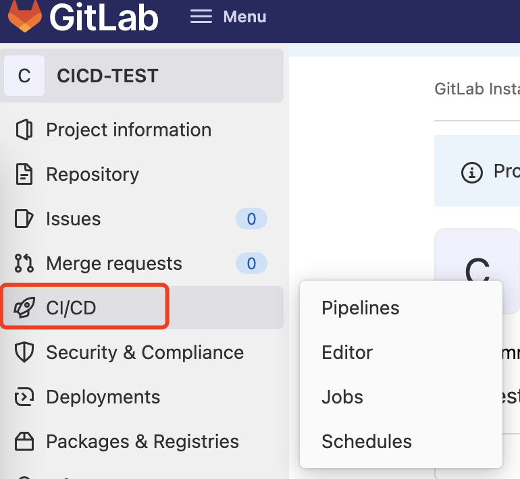Click the Repository file icon
This screenshot has height=479, width=520.
tap(24, 175)
